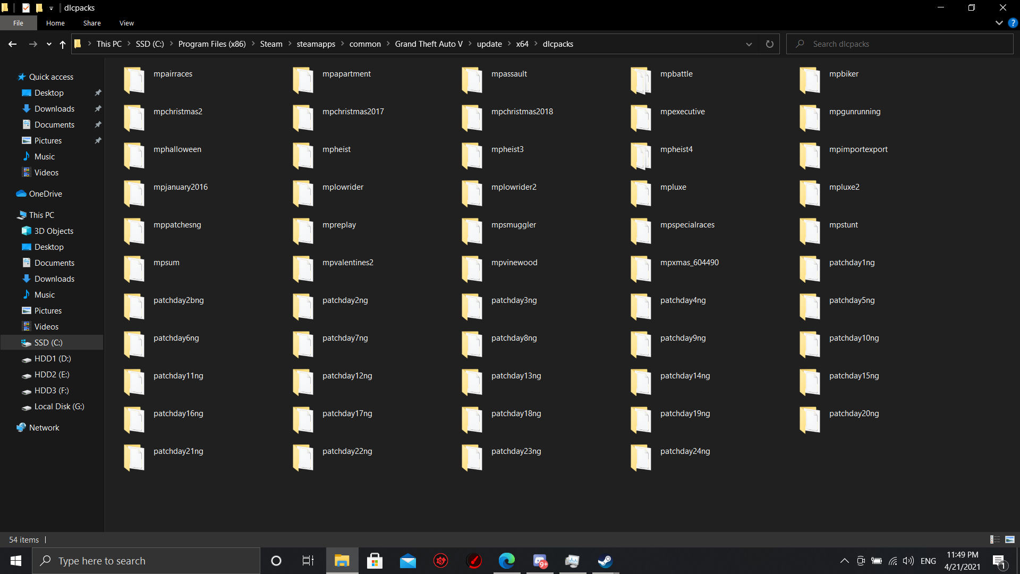Screen dimensions: 1020x574
Task: Go back with the Back arrow
Action: (13, 44)
